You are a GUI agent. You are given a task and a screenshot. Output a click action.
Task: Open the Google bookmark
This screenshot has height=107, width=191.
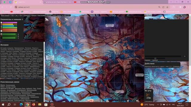pos(5,12)
